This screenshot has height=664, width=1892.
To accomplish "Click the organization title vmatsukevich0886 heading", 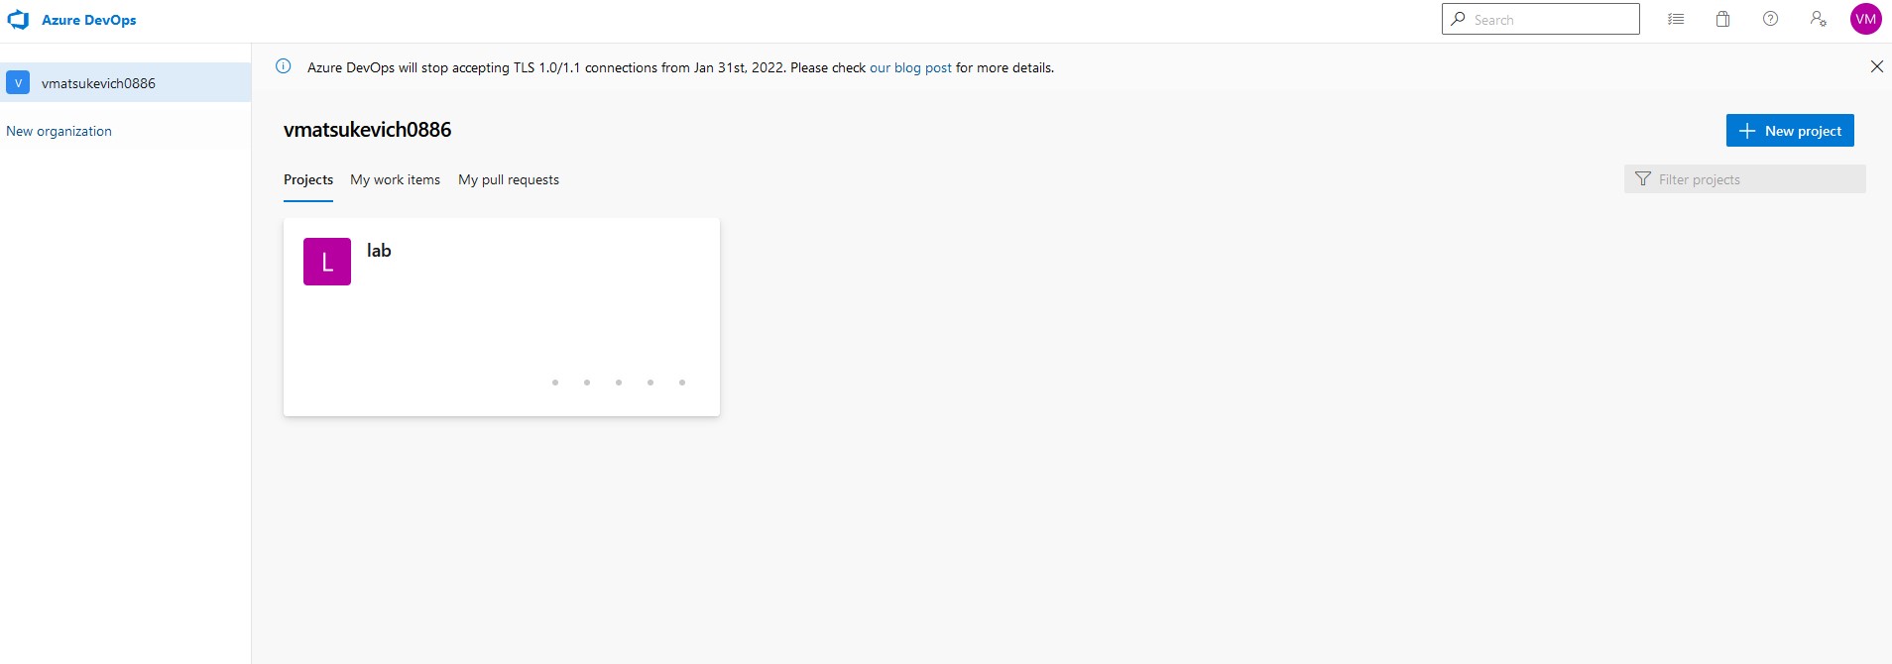I will pos(367,130).
